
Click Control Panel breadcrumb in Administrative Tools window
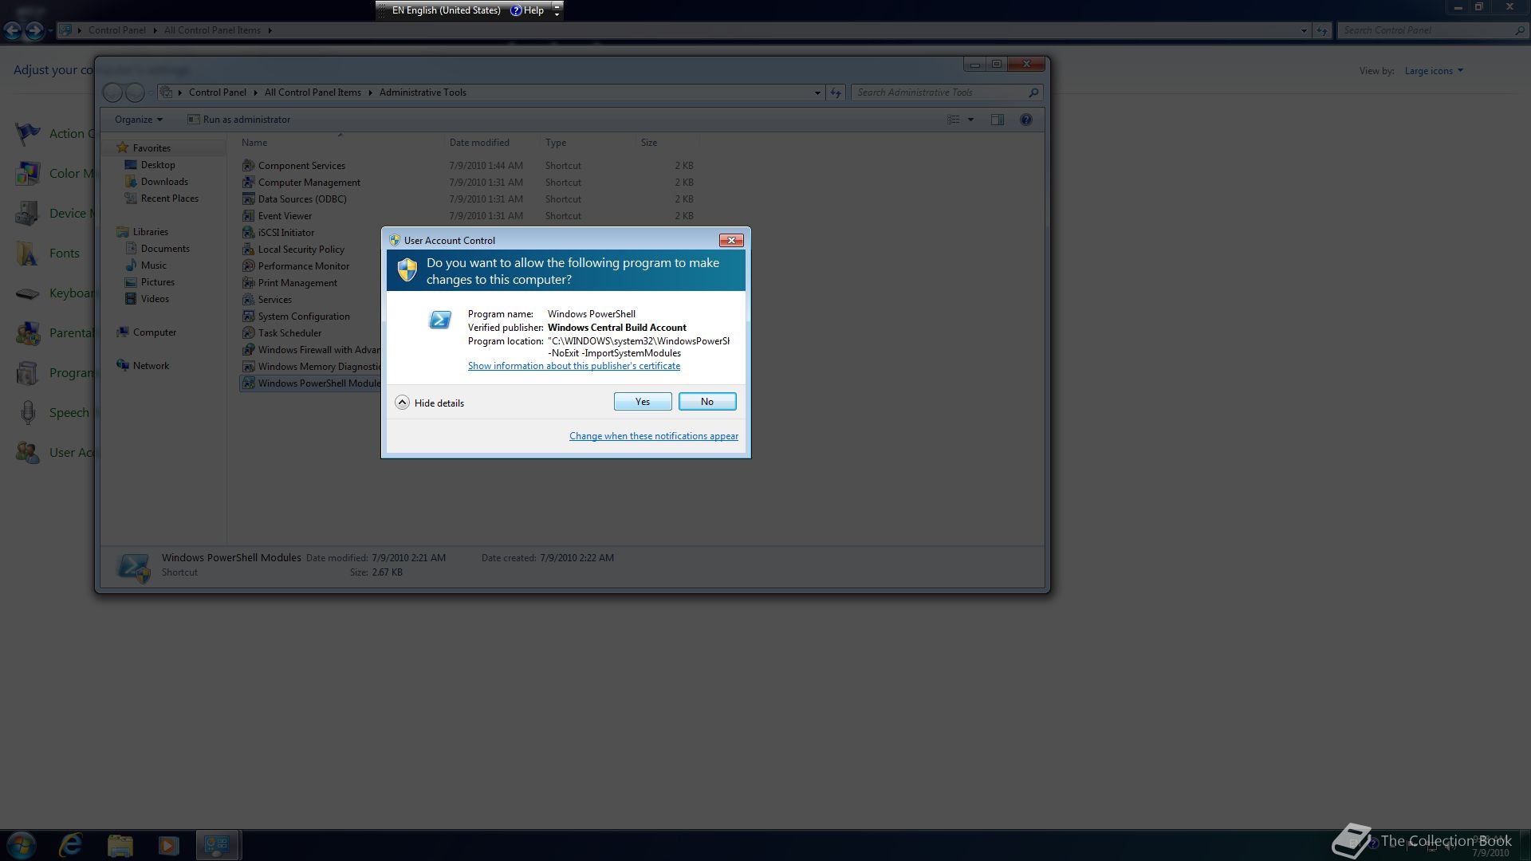click(217, 92)
